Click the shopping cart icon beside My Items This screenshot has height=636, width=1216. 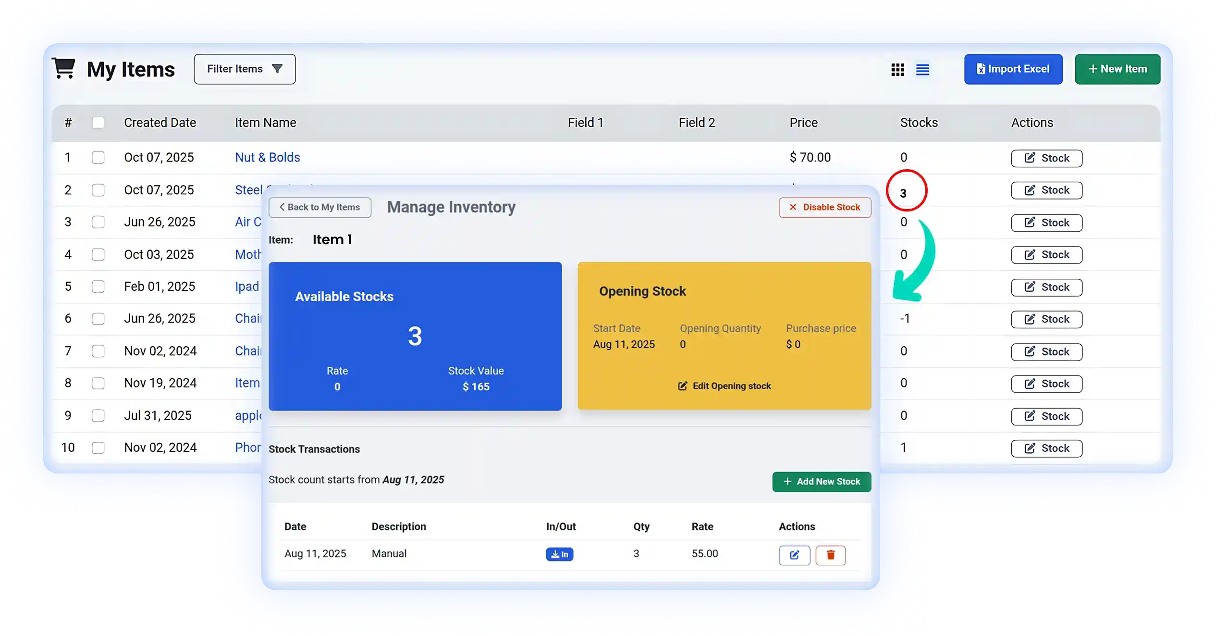[x=64, y=67]
